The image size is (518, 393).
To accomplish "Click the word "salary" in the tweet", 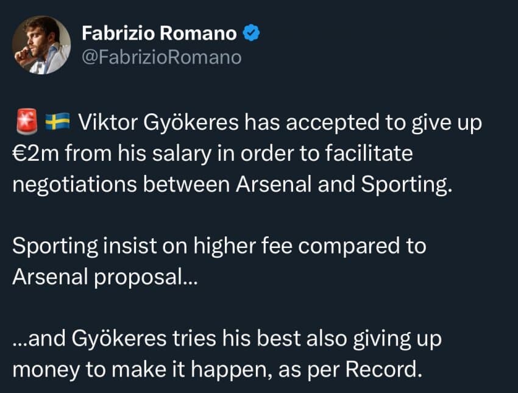I will click(182, 154).
